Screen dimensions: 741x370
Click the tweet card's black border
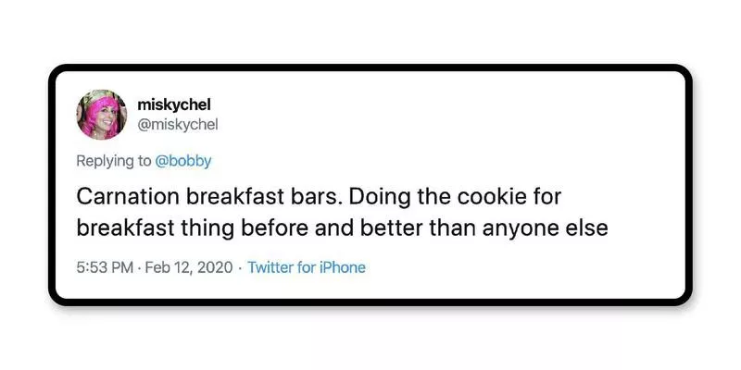tap(370, 68)
